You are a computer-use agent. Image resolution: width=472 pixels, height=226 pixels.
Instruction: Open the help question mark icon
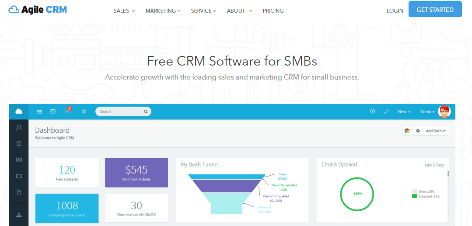click(373, 111)
